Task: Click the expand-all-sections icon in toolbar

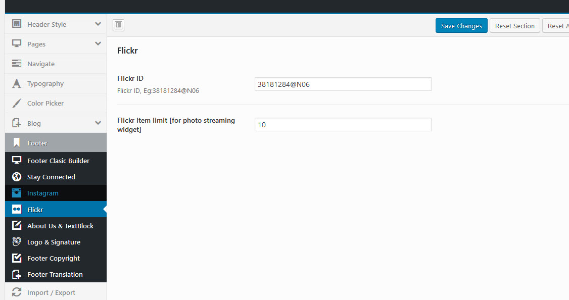Action: point(118,25)
